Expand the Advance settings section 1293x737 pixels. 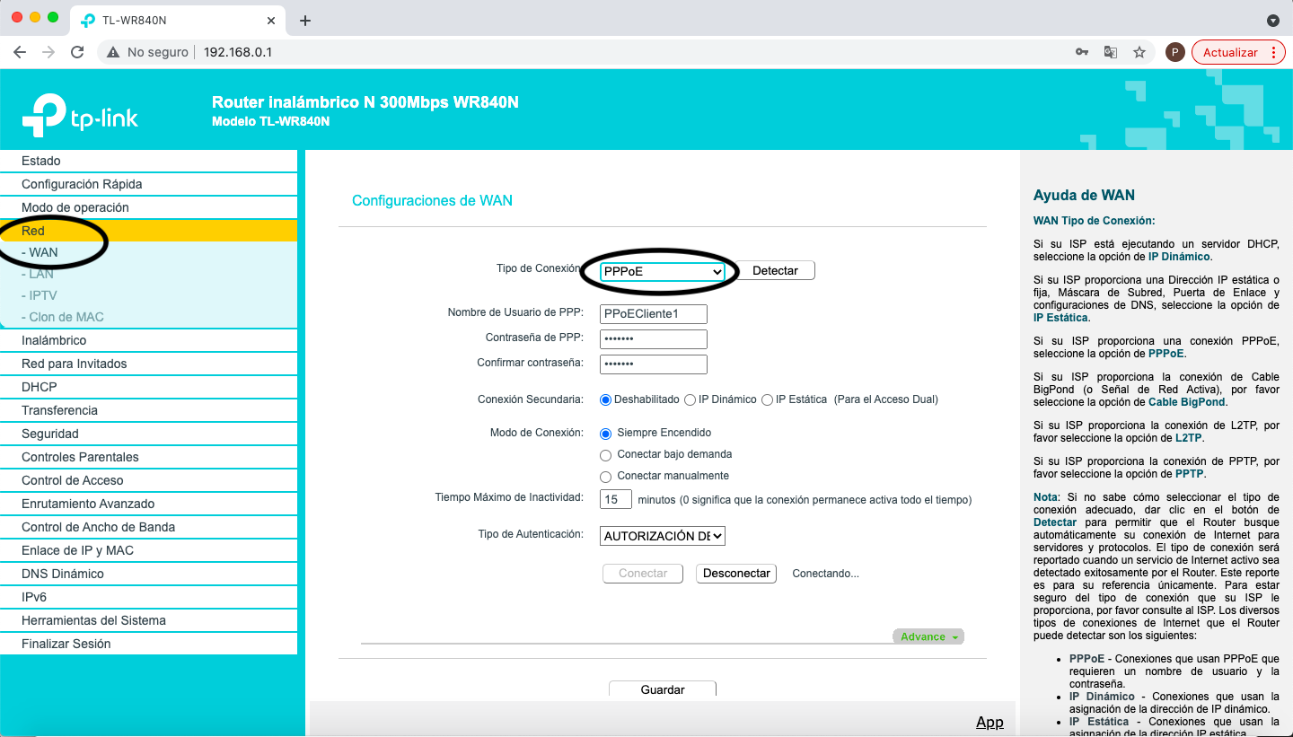click(x=928, y=636)
